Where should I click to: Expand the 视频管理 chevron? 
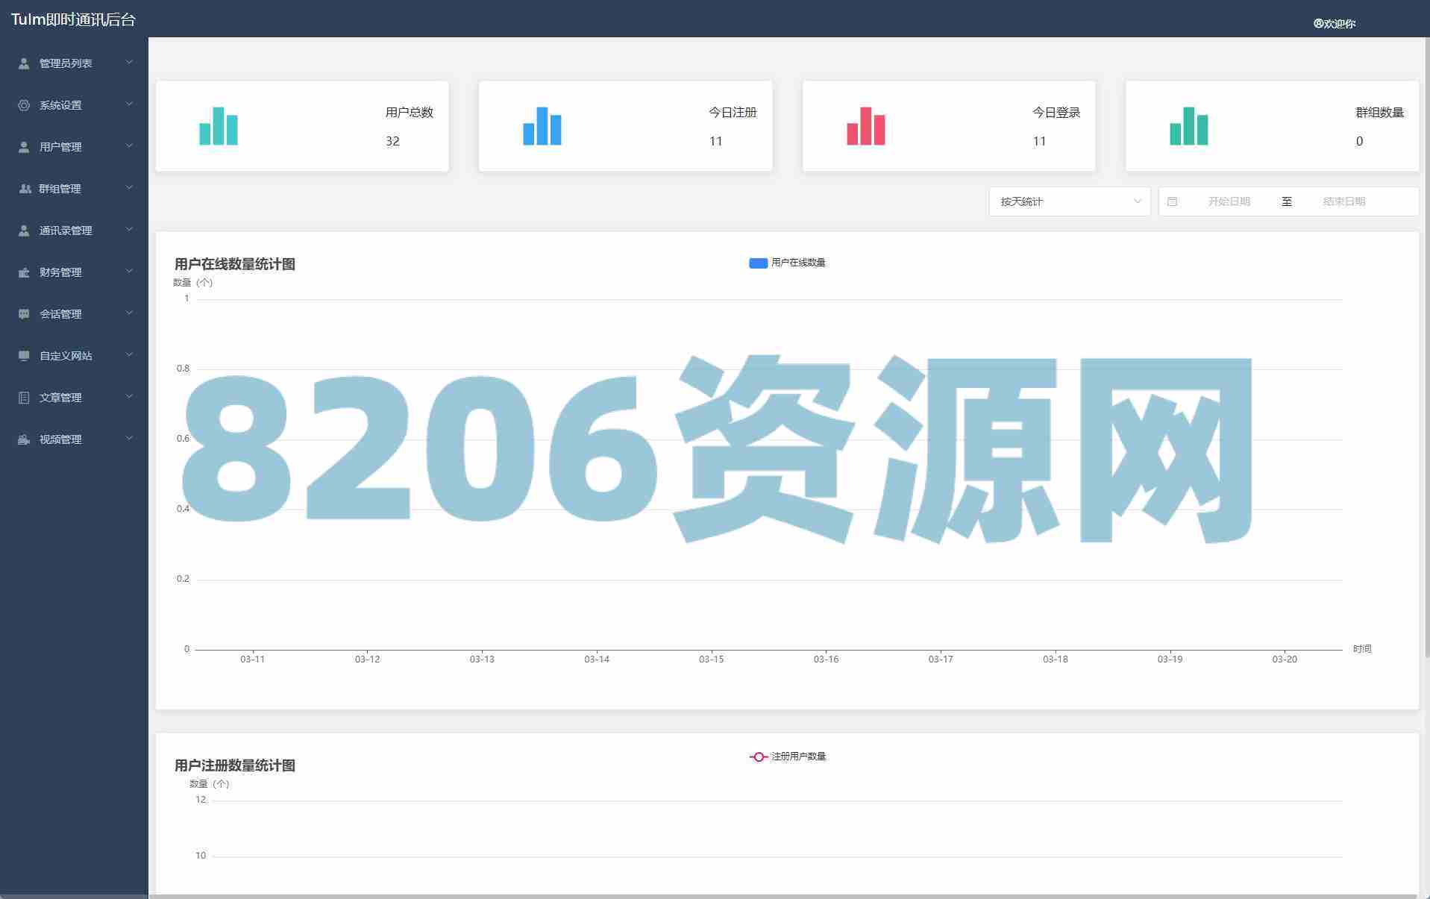(x=129, y=438)
